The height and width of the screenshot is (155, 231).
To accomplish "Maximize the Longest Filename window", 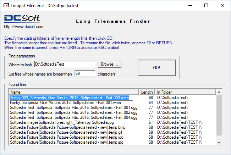I will (x=206, y=5).
